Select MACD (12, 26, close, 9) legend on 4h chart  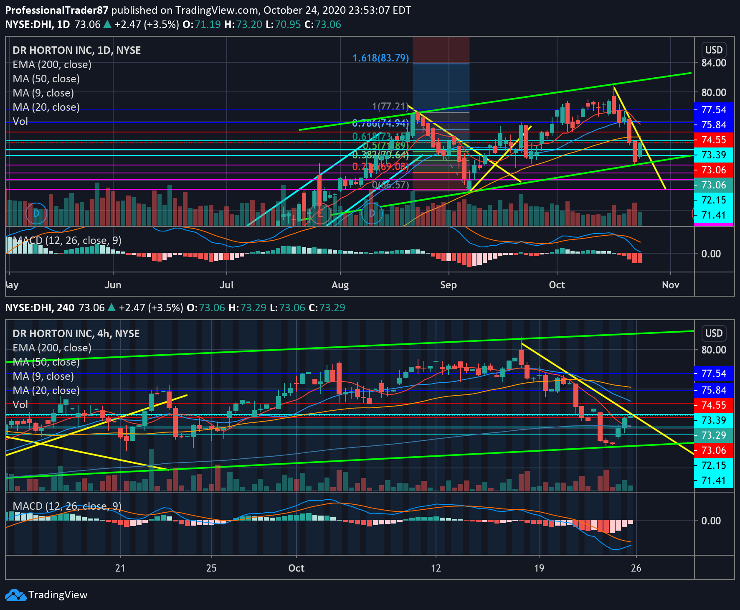click(67, 506)
